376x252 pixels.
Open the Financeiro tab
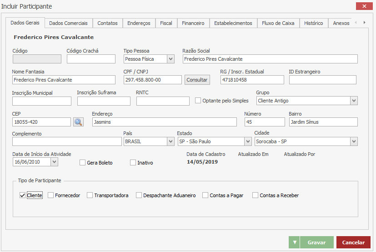pyautogui.click(x=193, y=23)
